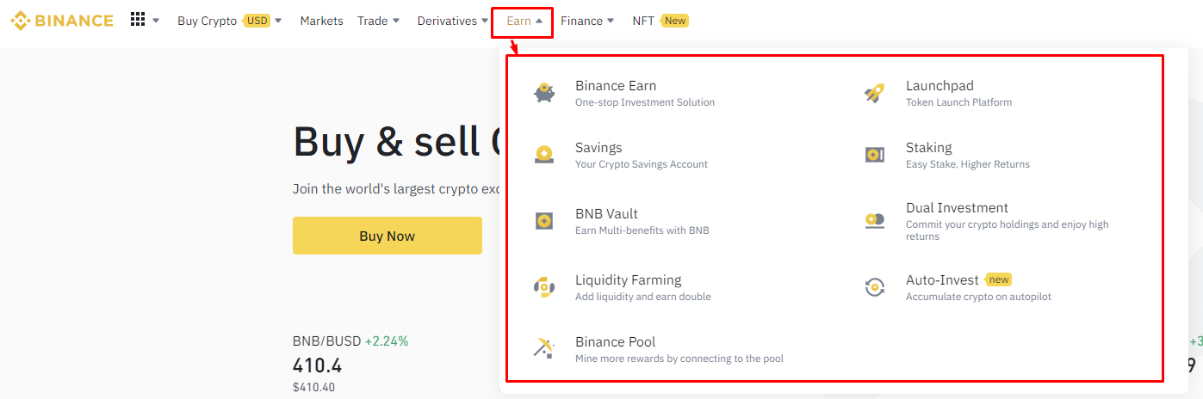Open the NFT menu item
Screen dimensions: 1203x399
click(643, 21)
